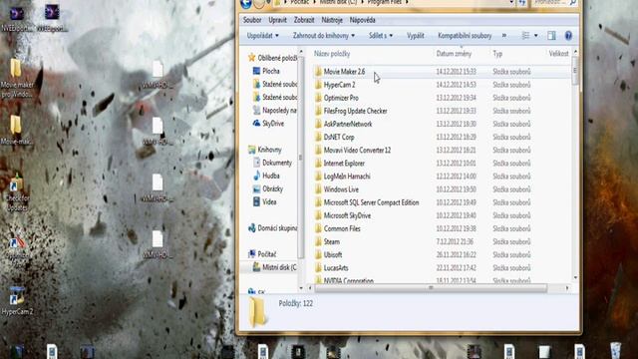Change view layout icon
Image resolution: width=638 pixels, height=359 pixels.
point(525,36)
